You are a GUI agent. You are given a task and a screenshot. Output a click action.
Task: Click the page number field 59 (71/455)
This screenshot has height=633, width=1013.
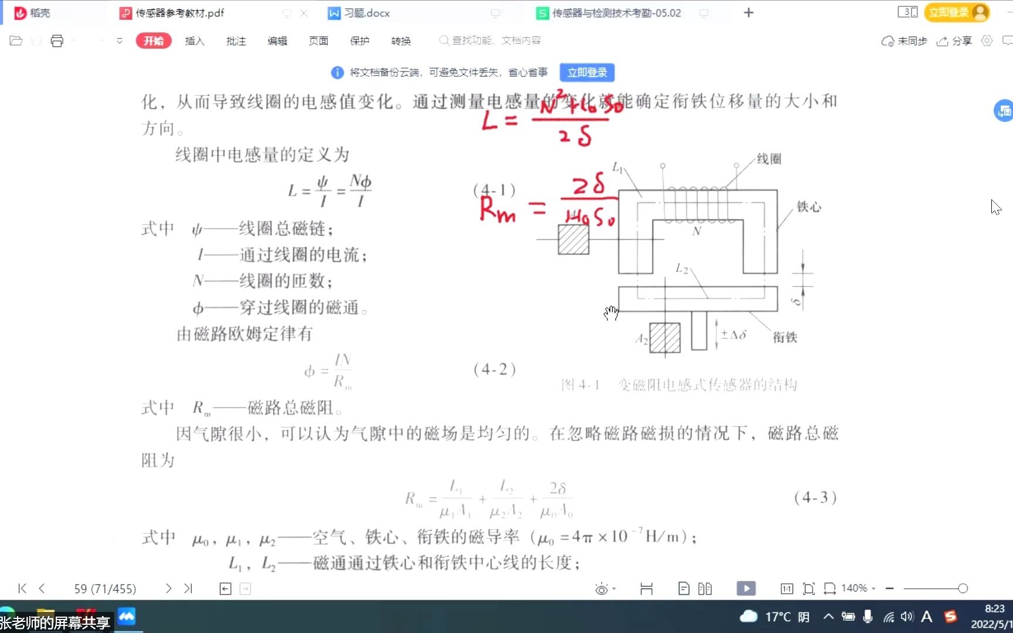pyautogui.click(x=105, y=588)
